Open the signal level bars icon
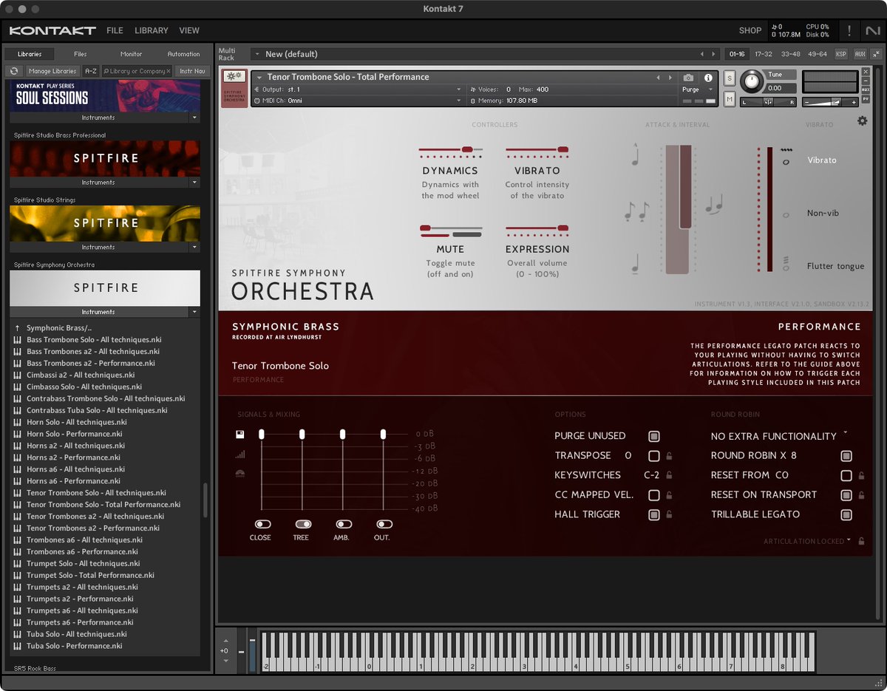The width and height of the screenshot is (887, 691). point(240,455)
